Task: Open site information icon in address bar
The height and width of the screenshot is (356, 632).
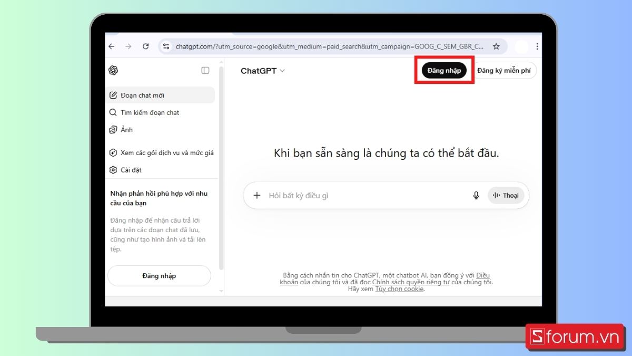Action: 166,46
